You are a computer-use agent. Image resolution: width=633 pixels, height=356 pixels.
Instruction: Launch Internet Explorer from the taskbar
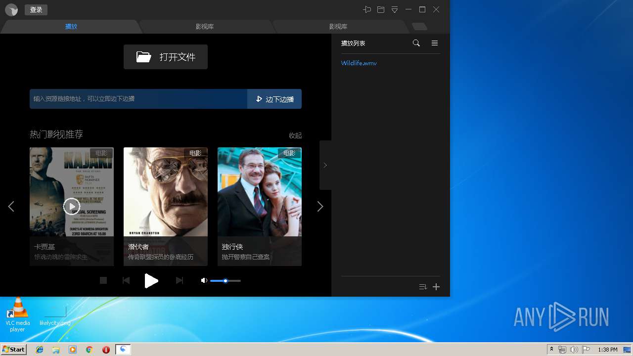(40, 350)
